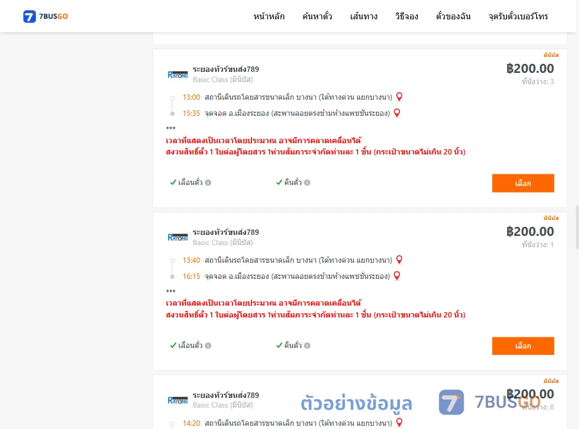The image size is (579, 429).
Task: Click the 14:20 departure time
Action: point(191,423)
